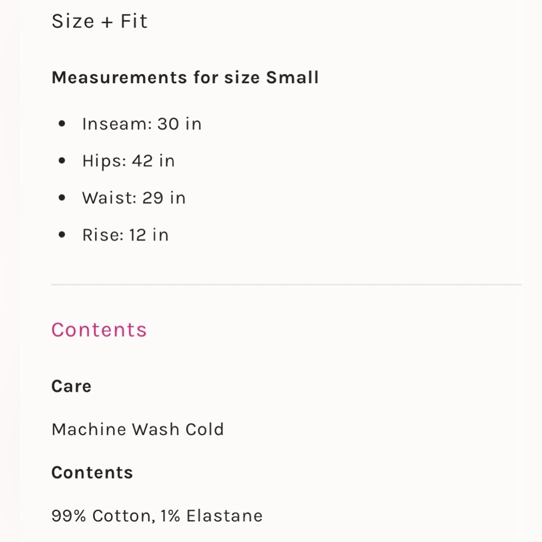The width and height of the screenshot is (542, 542).
Task: Click the Hips: 42 in measurement
Action: click(x=128, y=161)
